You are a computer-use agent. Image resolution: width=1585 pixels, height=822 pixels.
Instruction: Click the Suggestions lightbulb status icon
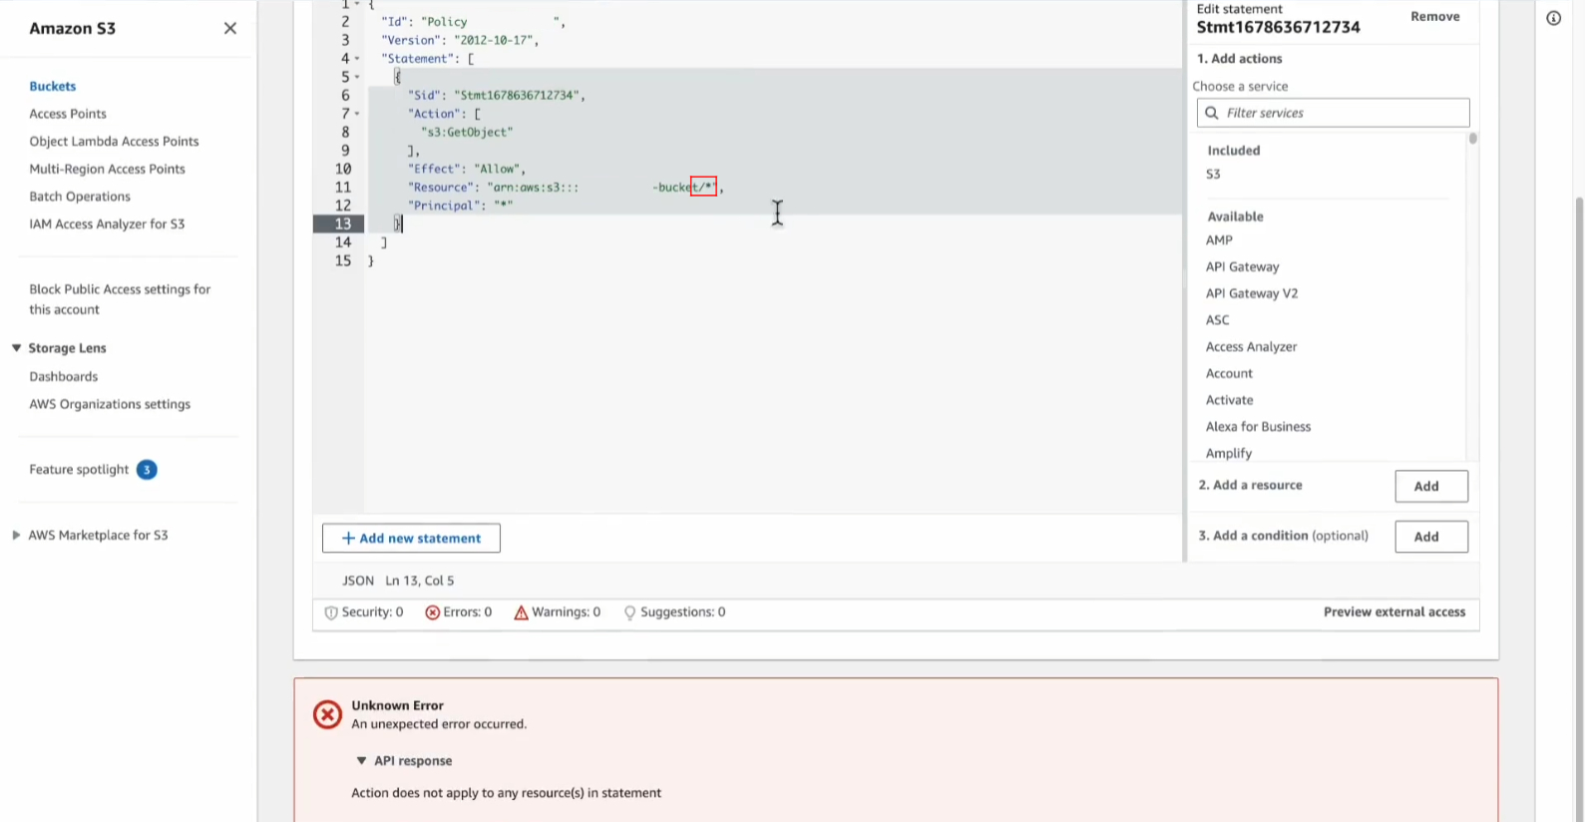tap(629, 613)
